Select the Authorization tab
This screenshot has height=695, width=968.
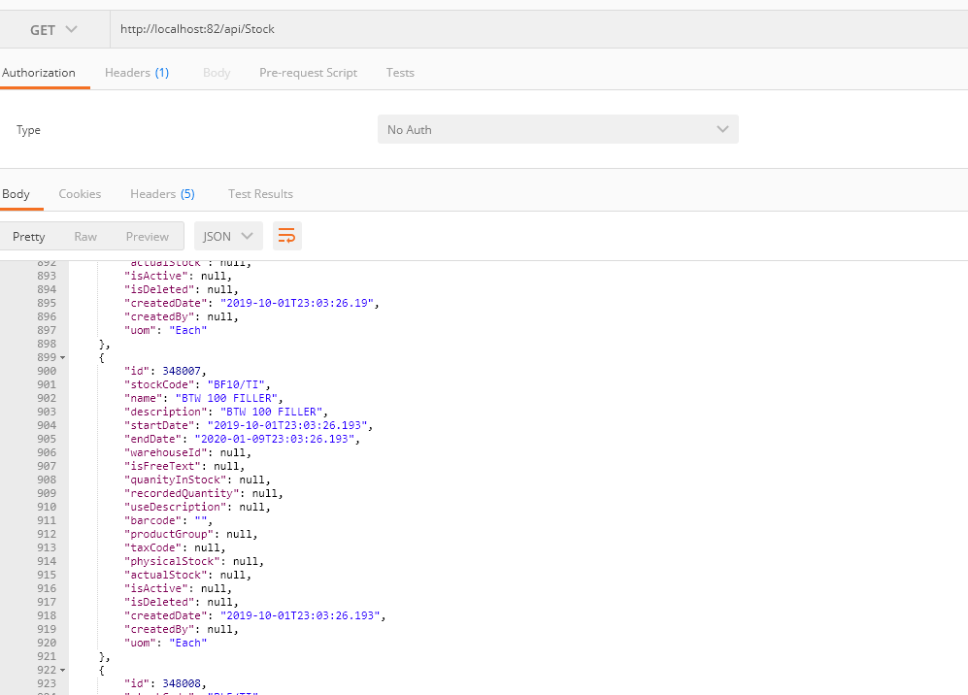39,73
